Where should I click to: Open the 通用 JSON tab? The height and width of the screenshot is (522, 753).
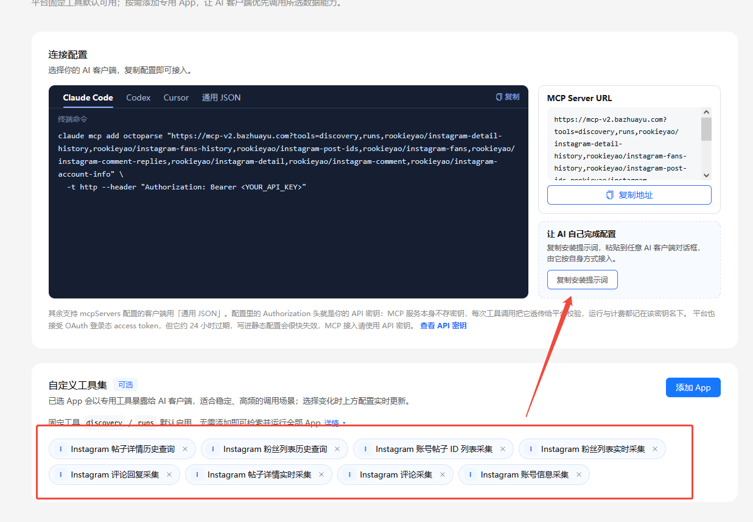pos(221,97)
